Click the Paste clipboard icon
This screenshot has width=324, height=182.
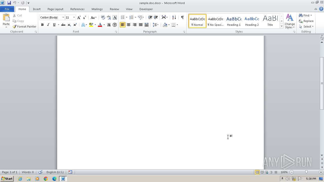pyautogui.click(x=6, y=18)
